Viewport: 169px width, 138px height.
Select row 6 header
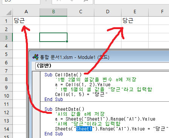(6, 62)
